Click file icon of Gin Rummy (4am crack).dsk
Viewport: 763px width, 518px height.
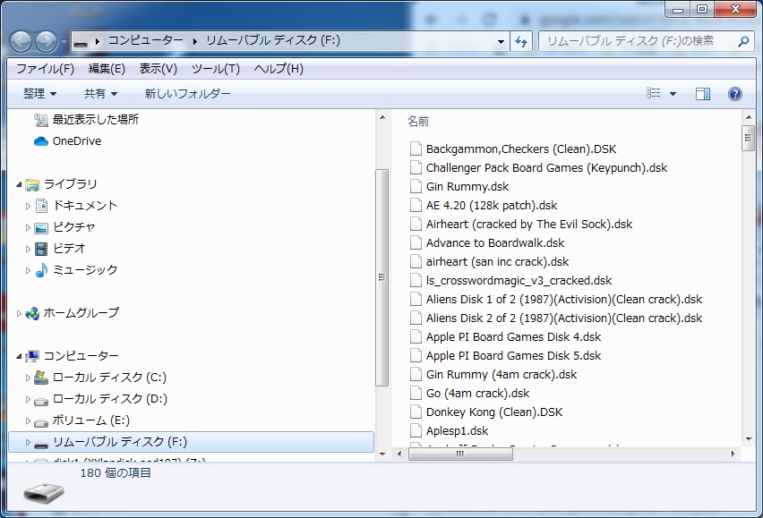[x=416, y=375]
